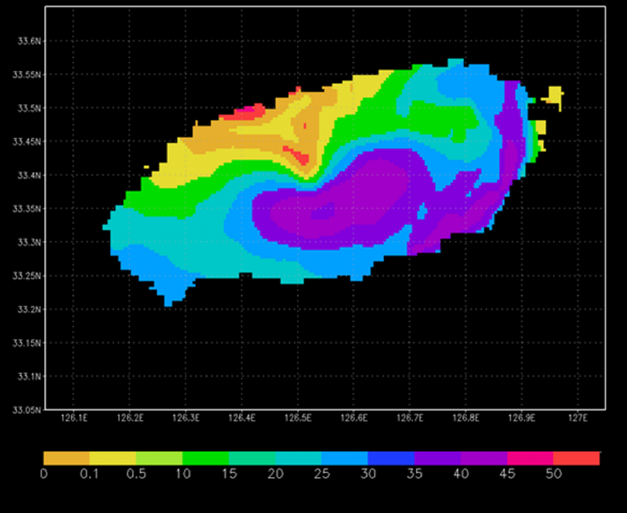
Task: Select the 33.3N latitude axis label
Action: pyautogui.click(x=29, y=242)
